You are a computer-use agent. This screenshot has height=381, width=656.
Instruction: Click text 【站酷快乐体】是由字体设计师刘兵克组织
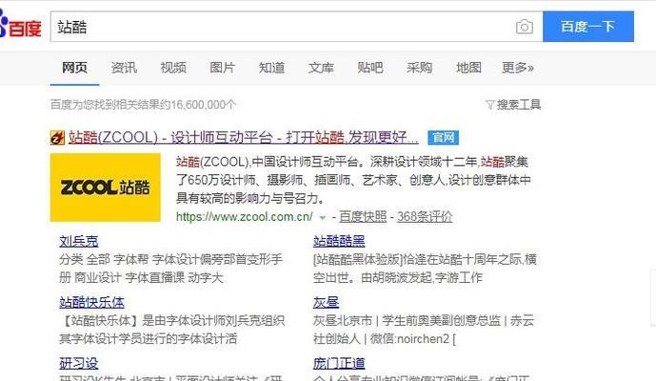pyautogui.click(x=172, y=321)
